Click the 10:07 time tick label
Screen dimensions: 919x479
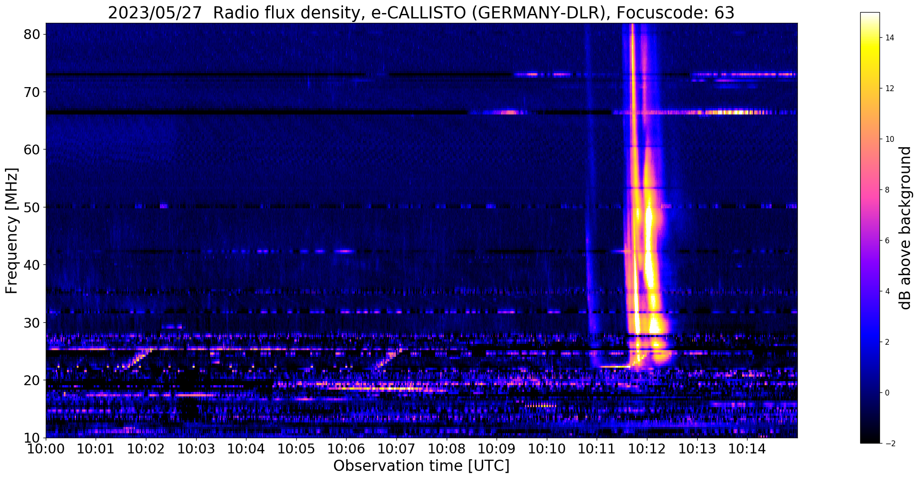point(396,449)
